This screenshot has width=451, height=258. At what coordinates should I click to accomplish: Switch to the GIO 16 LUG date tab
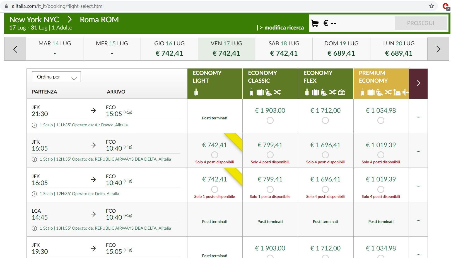pyautogui.click(x=169, y=49)
